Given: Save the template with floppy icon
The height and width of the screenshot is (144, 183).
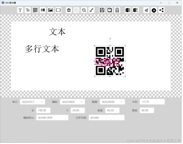Looking at the screenshot, I should [x=102, y=10].
